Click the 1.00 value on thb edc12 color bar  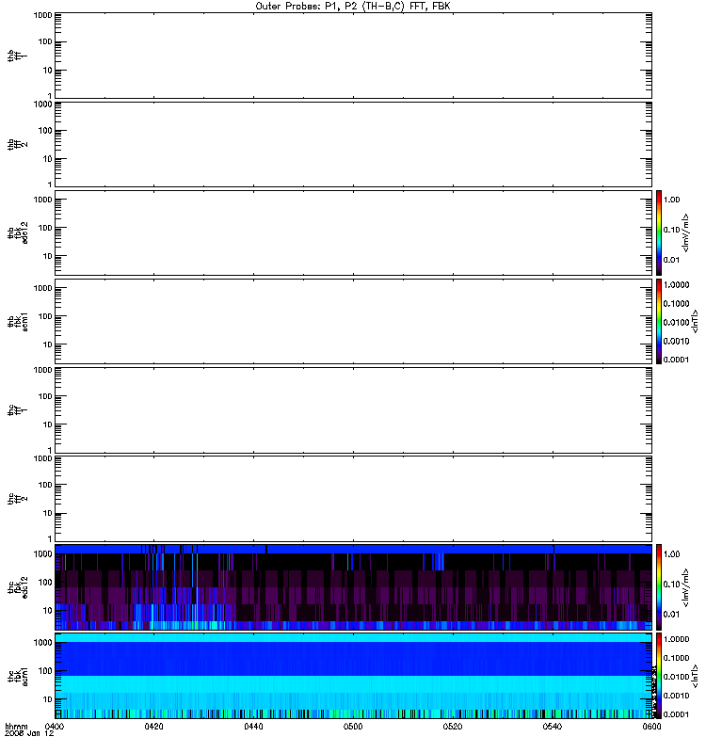coord(671,200)
